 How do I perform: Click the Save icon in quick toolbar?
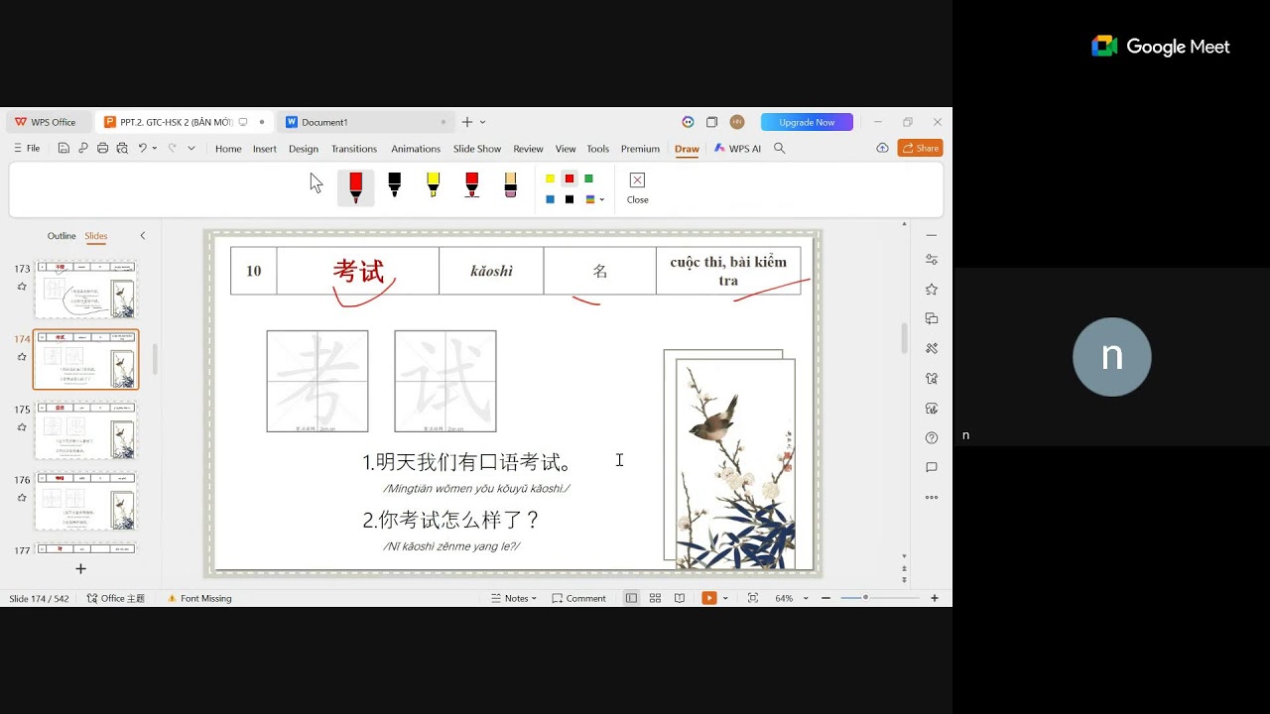(x=63, y=149)
